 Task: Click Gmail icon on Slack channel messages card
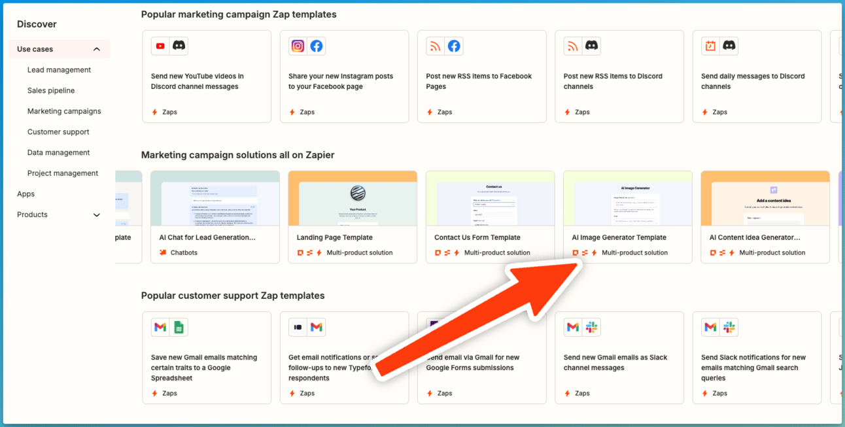click(x=573, y=327)
